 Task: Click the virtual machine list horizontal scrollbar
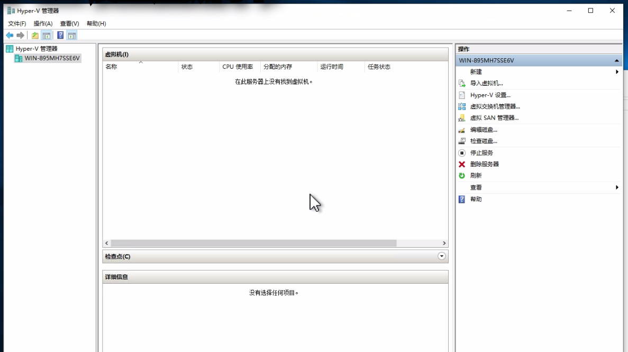pyautogui.click(x=253, y=243)
